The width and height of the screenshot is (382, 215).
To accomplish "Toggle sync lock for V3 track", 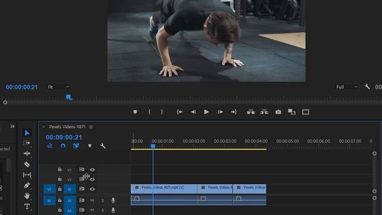I will [x=82, y=170].
